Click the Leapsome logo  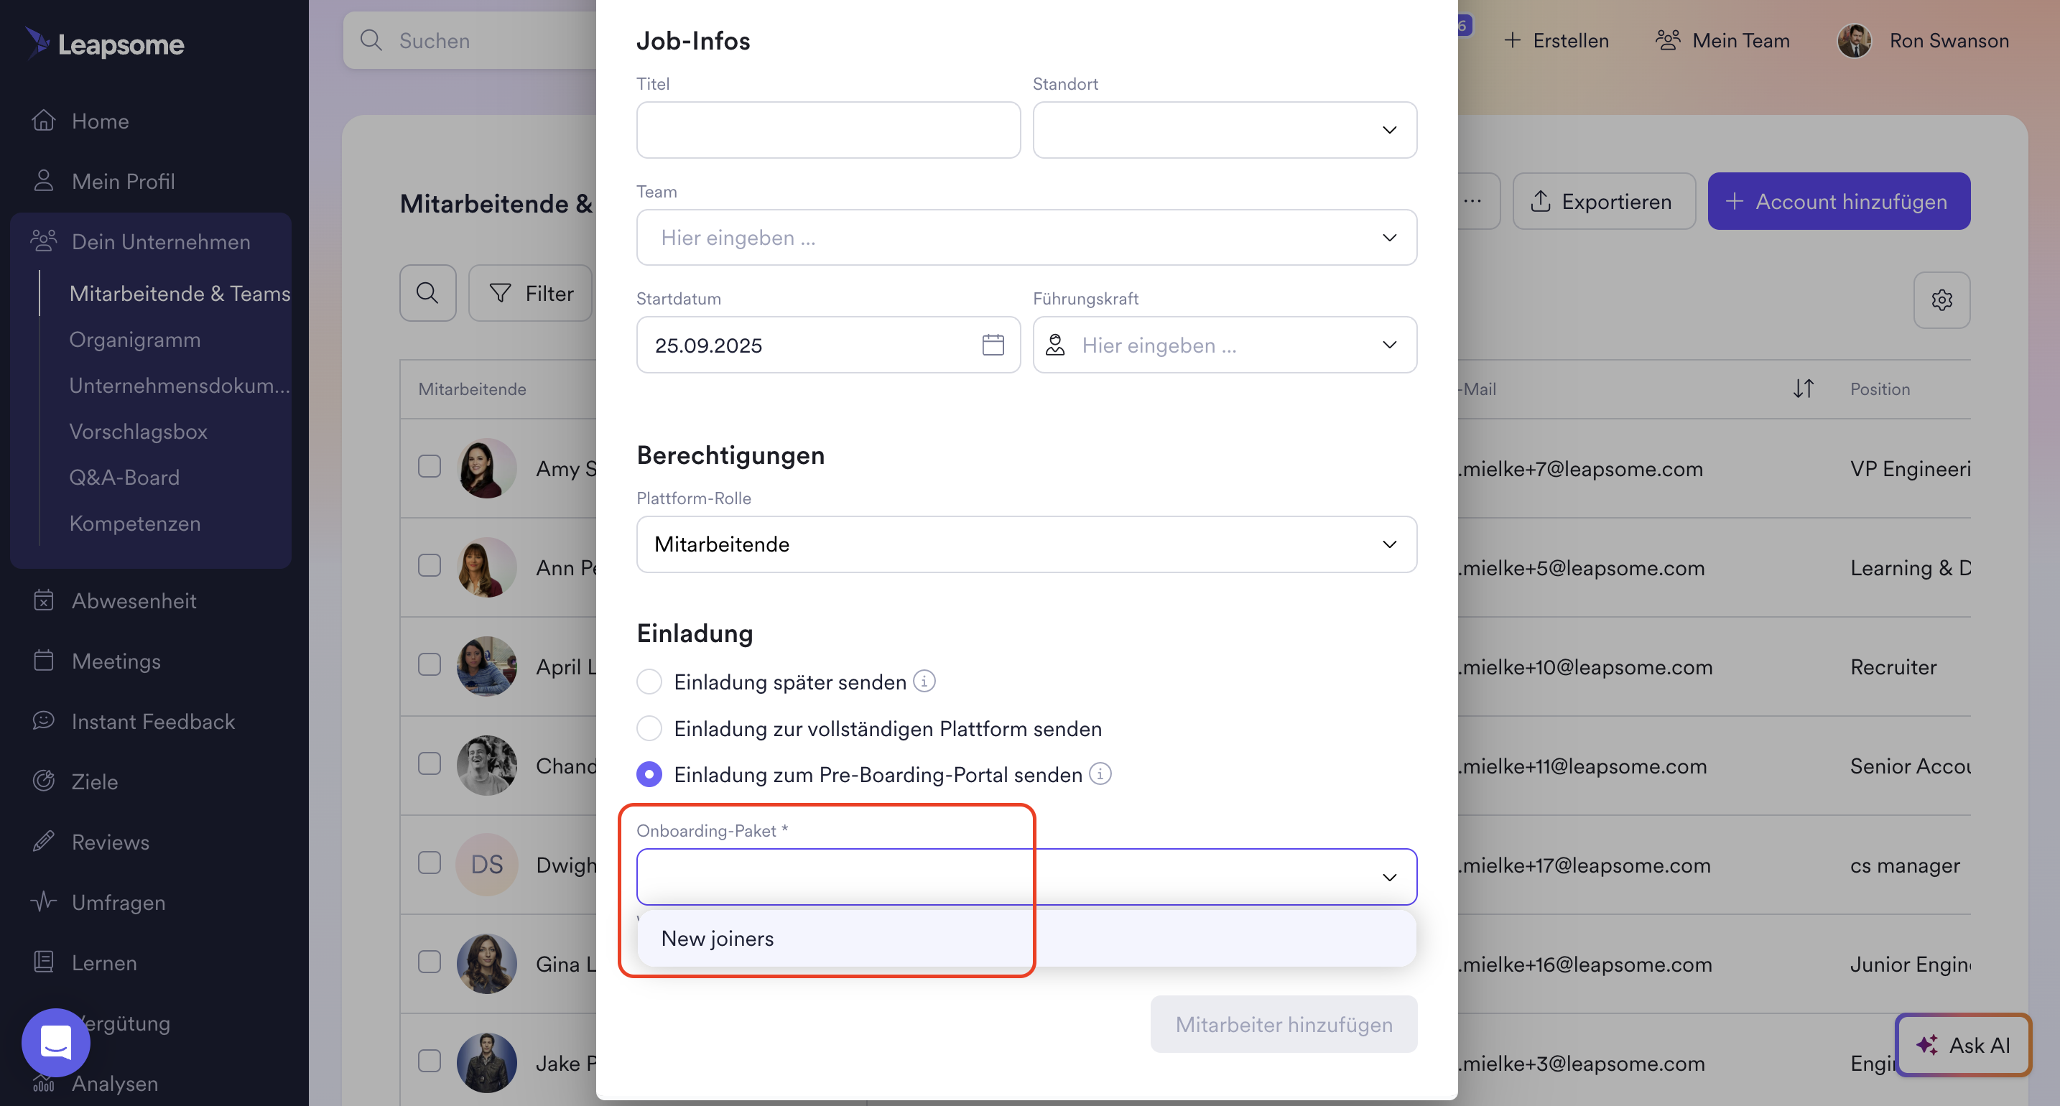click(105, 43)
